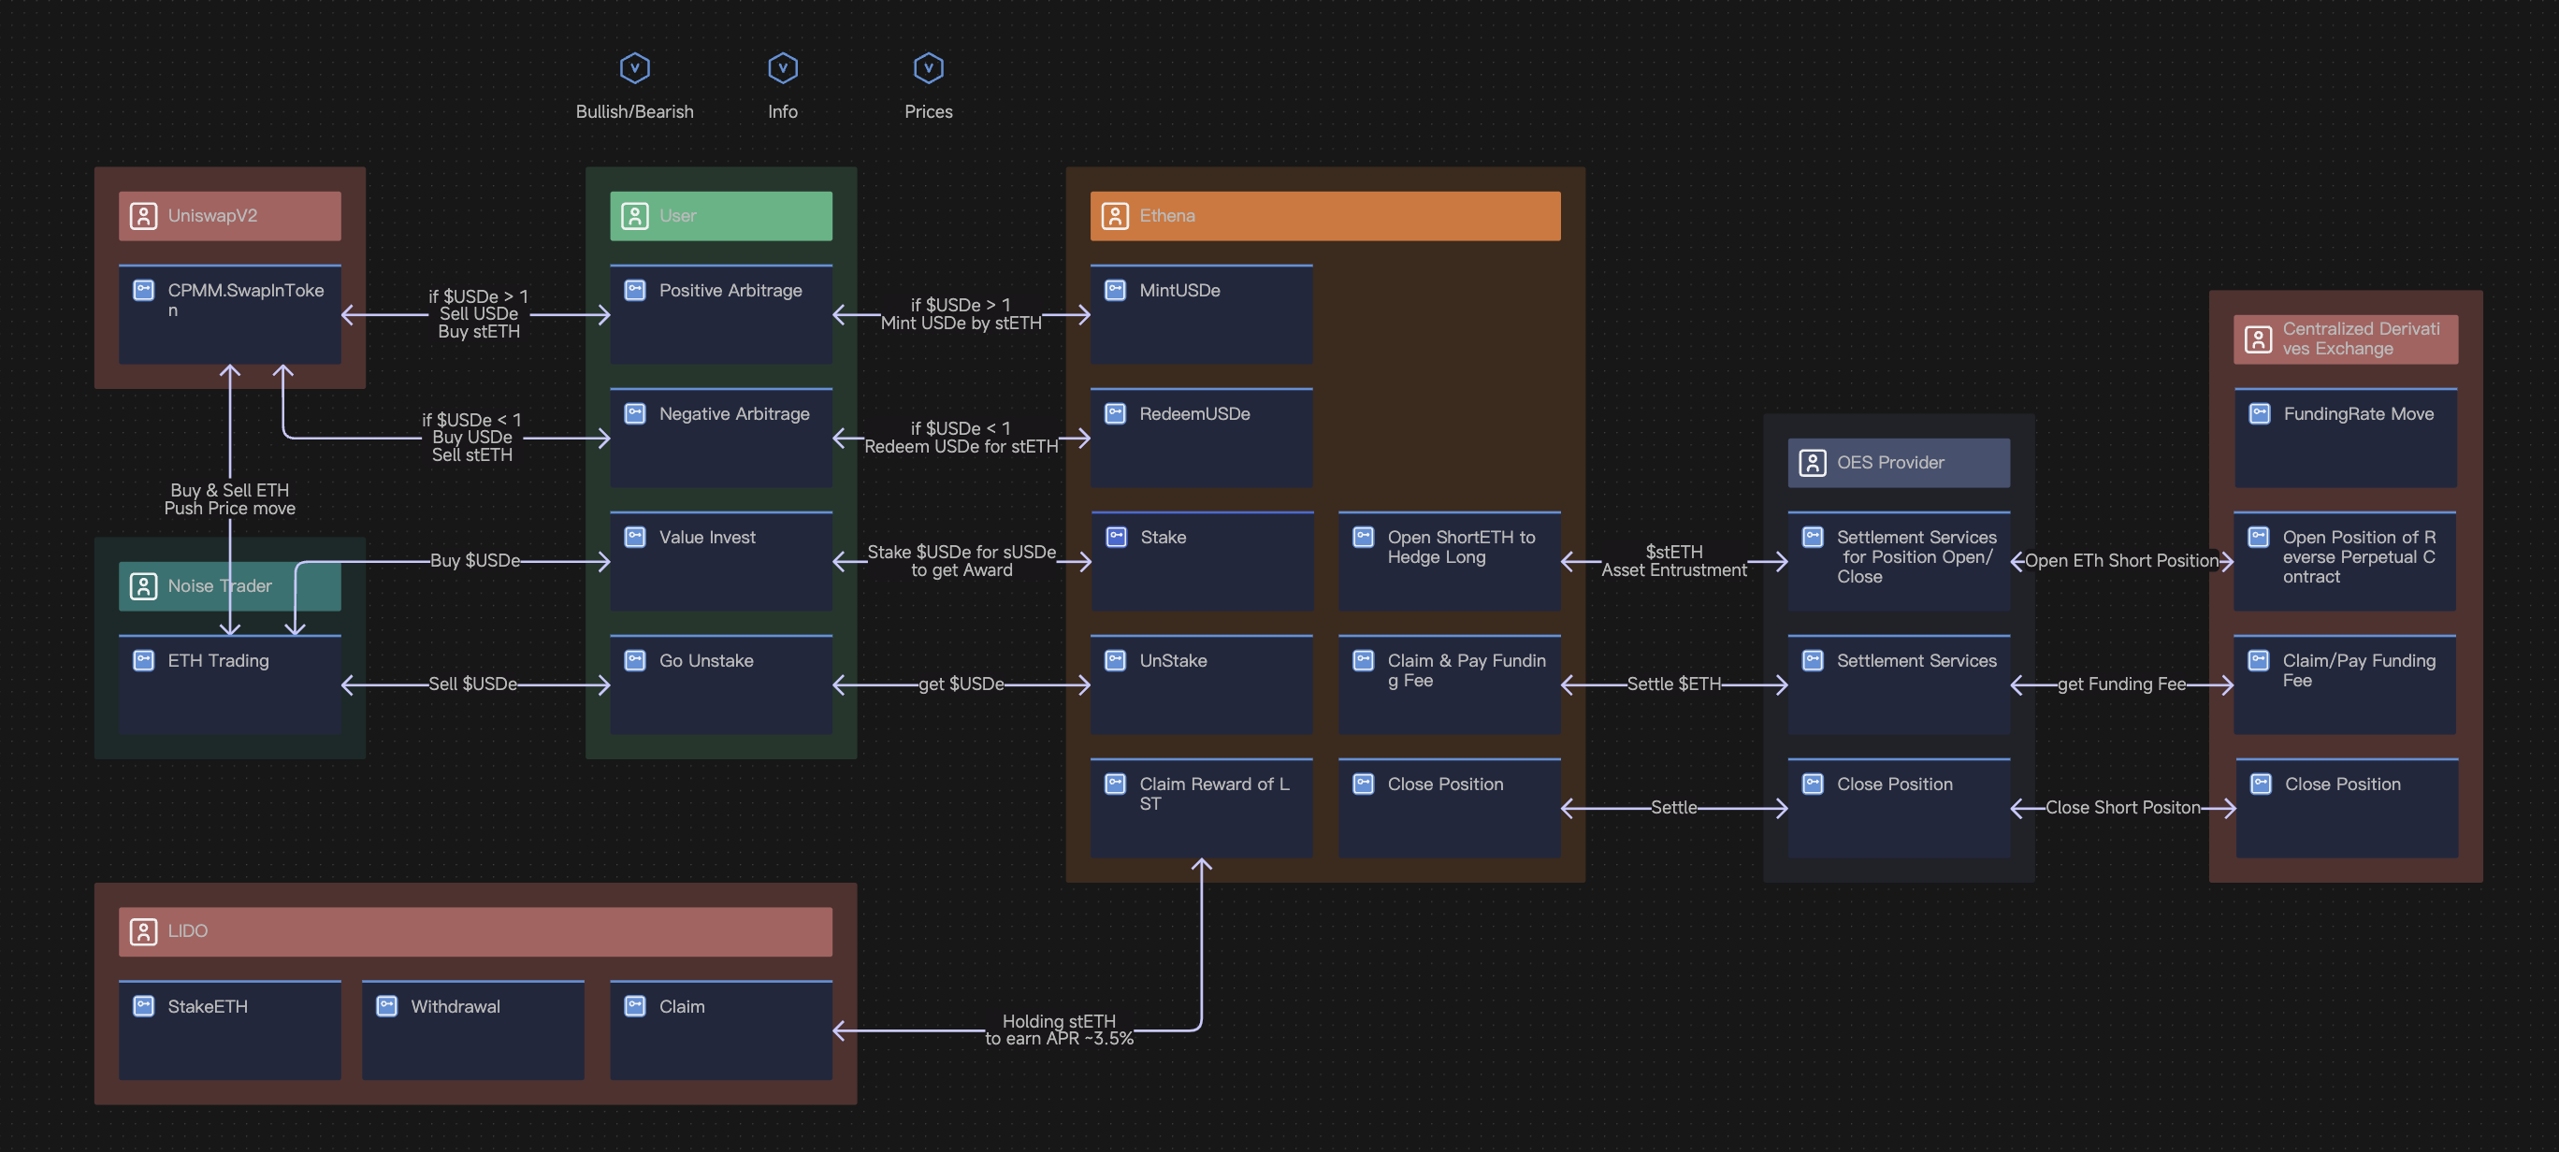The height and width of the screenshot is (1152, 2559).
Task: Click the UniswapV2 agent person icon
Action: [x=144, y=215]
